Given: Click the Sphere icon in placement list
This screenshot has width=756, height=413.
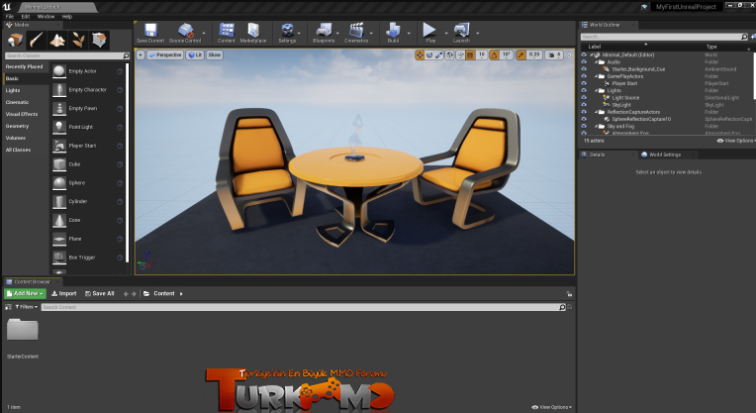Looking at the screenshot, I should [59, 183].
